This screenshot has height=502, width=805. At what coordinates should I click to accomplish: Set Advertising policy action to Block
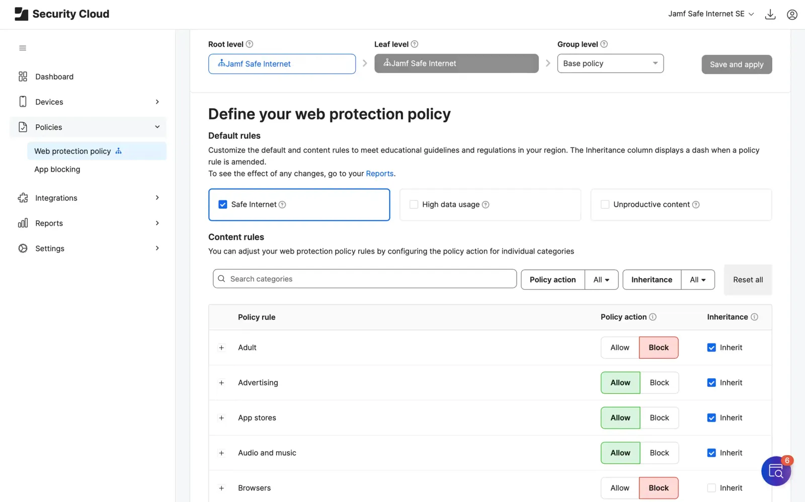coord(659,383)
